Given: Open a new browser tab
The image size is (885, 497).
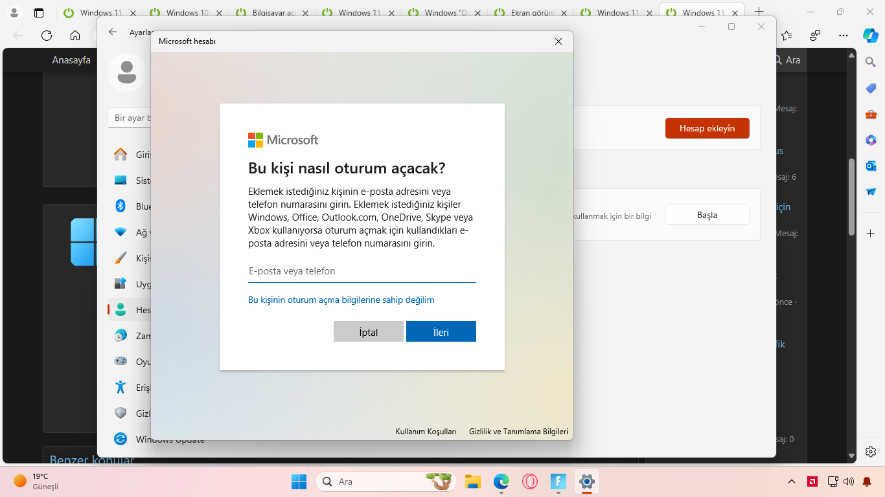Looking at the screenshot, I should [x=759, y=12].
